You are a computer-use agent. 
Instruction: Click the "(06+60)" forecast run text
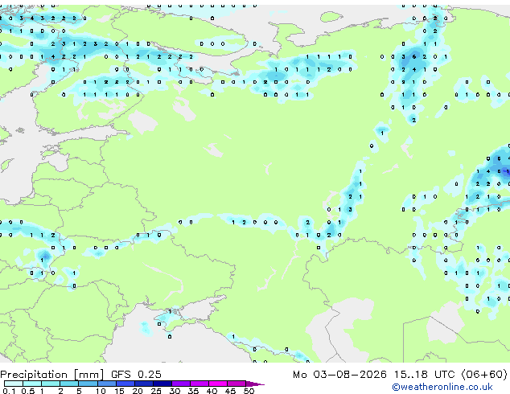484,375
